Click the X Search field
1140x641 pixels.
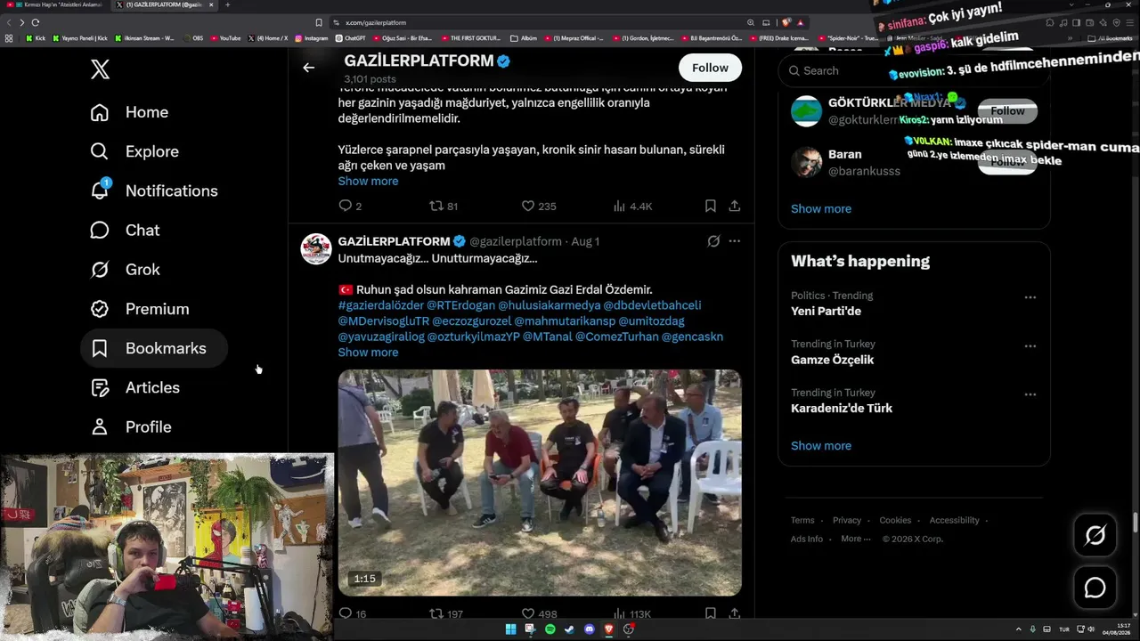(x=914, y=70)
